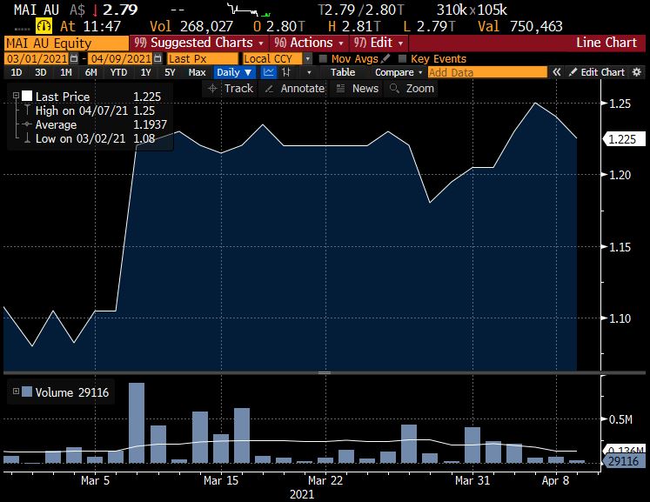
Task: Select the Annotate pencil tool
Action: (270, 88)
